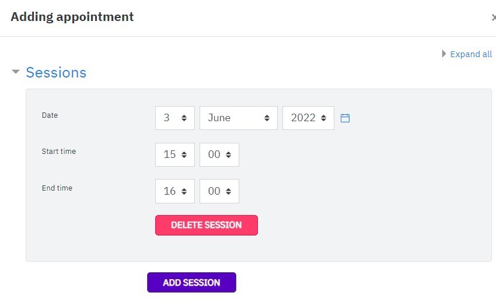496x299 pixels.
Task: Open the month dropdown showing June
Action: [239, 118]
